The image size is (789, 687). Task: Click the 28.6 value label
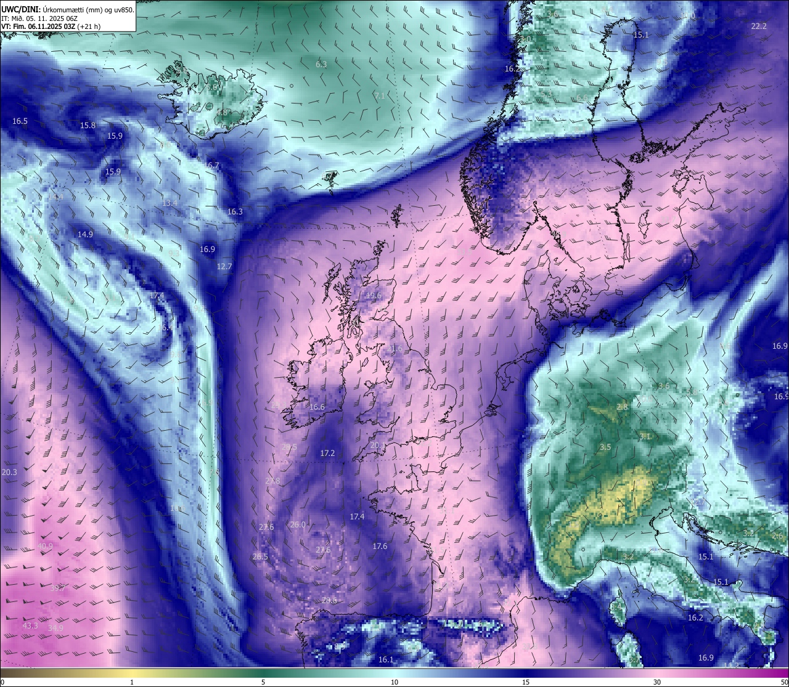coord(329,600)
